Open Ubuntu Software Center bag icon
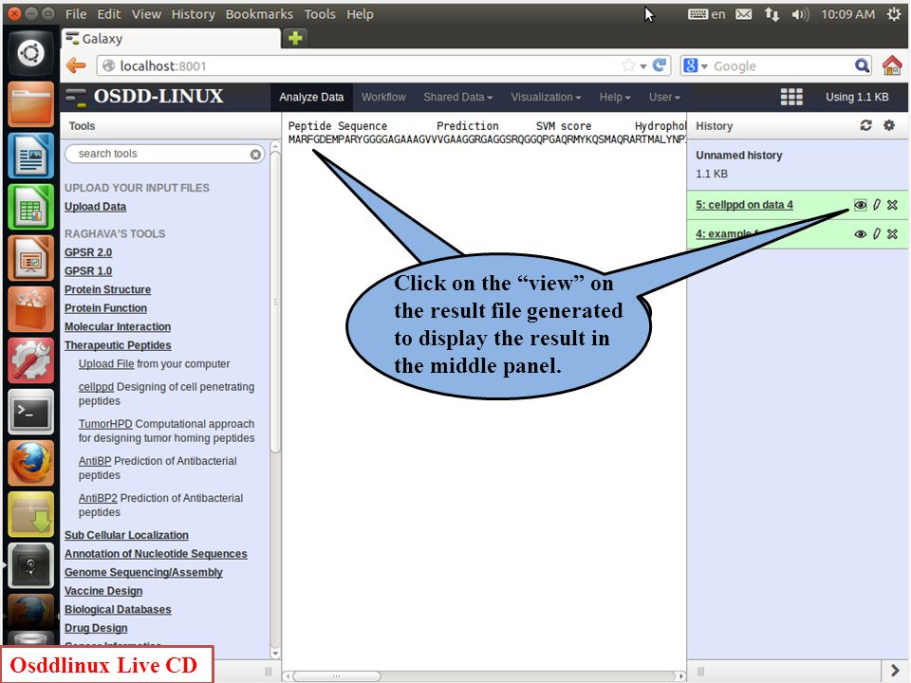Image resolution: width=911 pixels, height=683 pixels. 30,309
